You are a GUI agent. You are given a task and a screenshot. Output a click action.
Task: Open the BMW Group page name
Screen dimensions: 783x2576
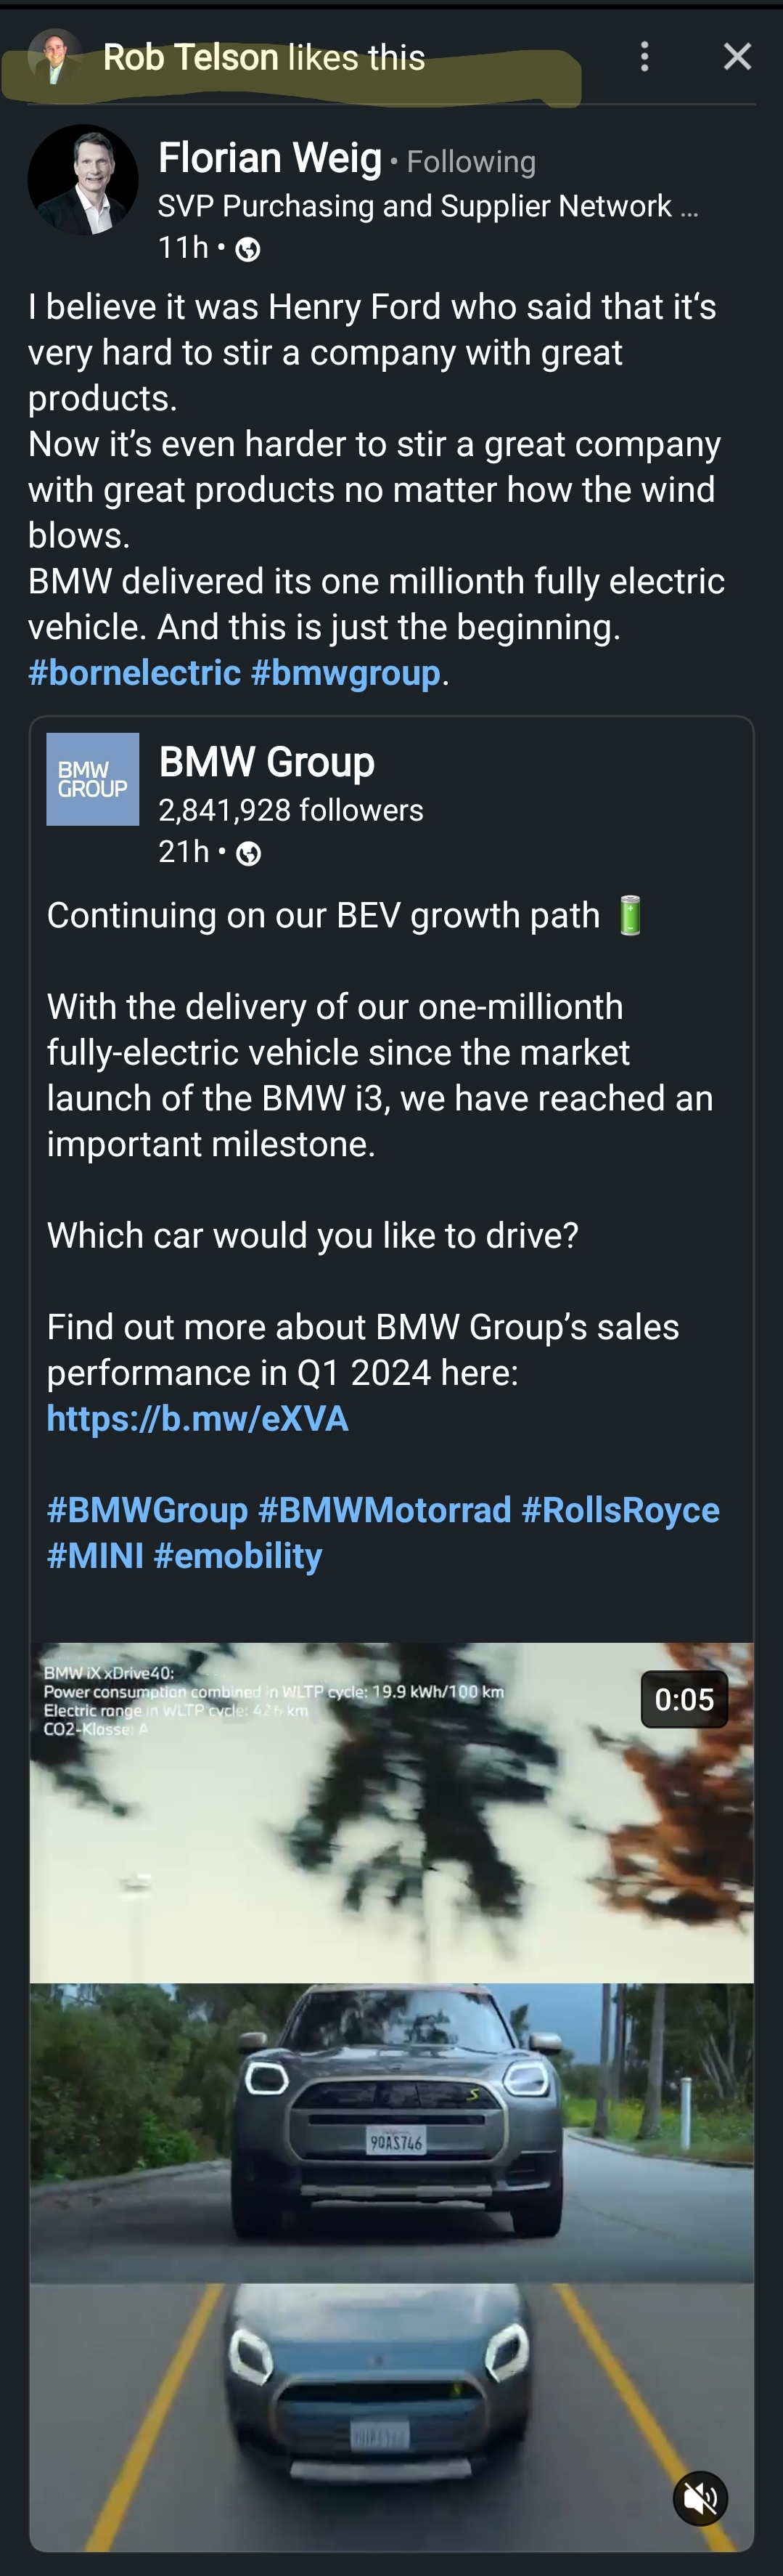(266, 762)
